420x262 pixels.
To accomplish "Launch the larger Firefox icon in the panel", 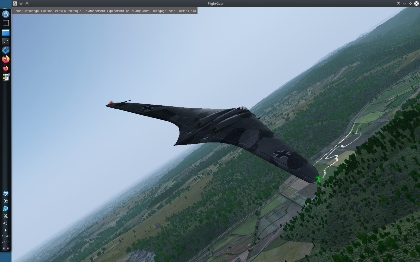I will (6, 59).
